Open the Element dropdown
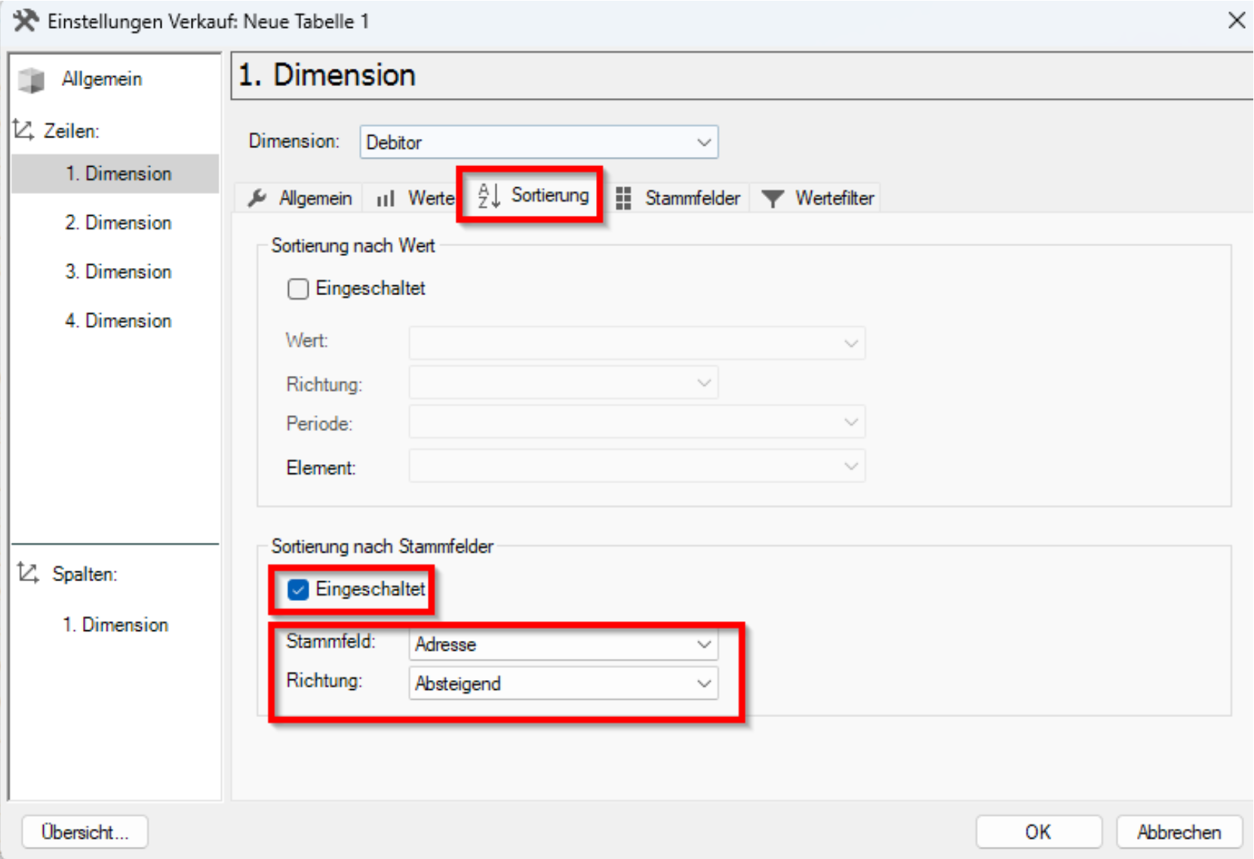The width and height of the screenshot is (1254, 859). (x=637, y=466)
